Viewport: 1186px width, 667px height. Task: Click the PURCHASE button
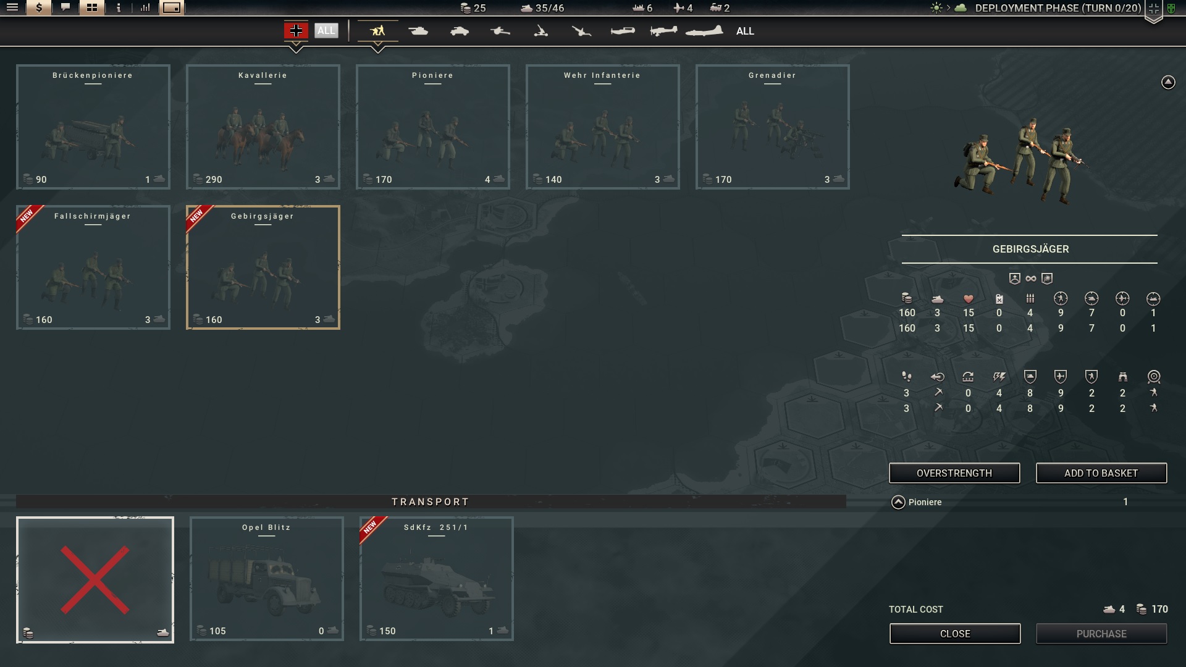point(1101,634)
